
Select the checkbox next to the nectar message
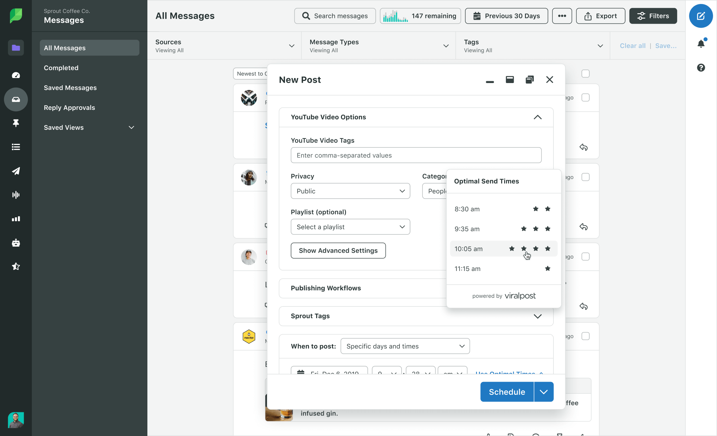[x=586, y=336]
